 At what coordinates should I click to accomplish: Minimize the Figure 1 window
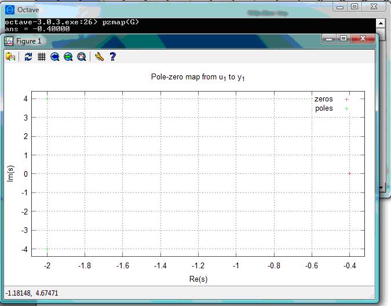(x=330, y=38)
